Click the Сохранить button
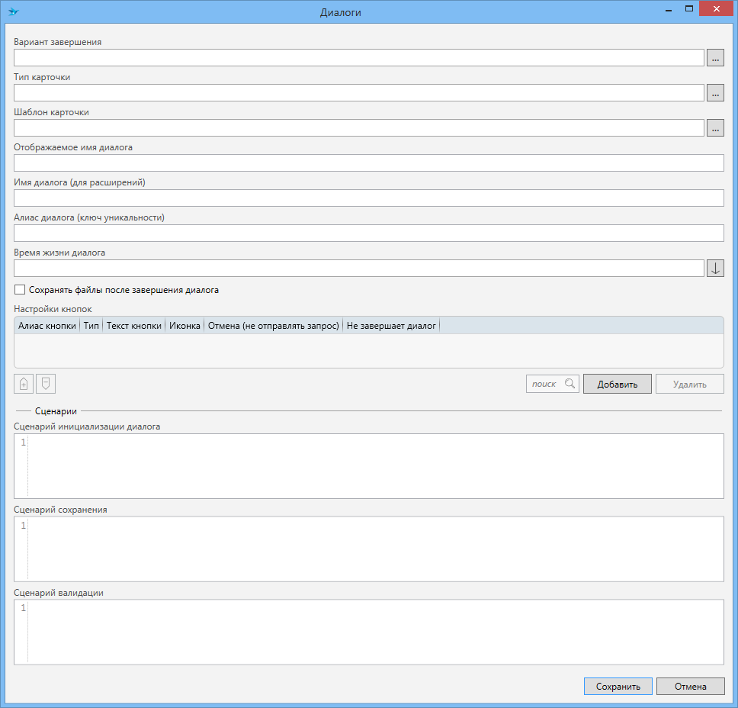The image size is (738, 708). tap(618, 687)
